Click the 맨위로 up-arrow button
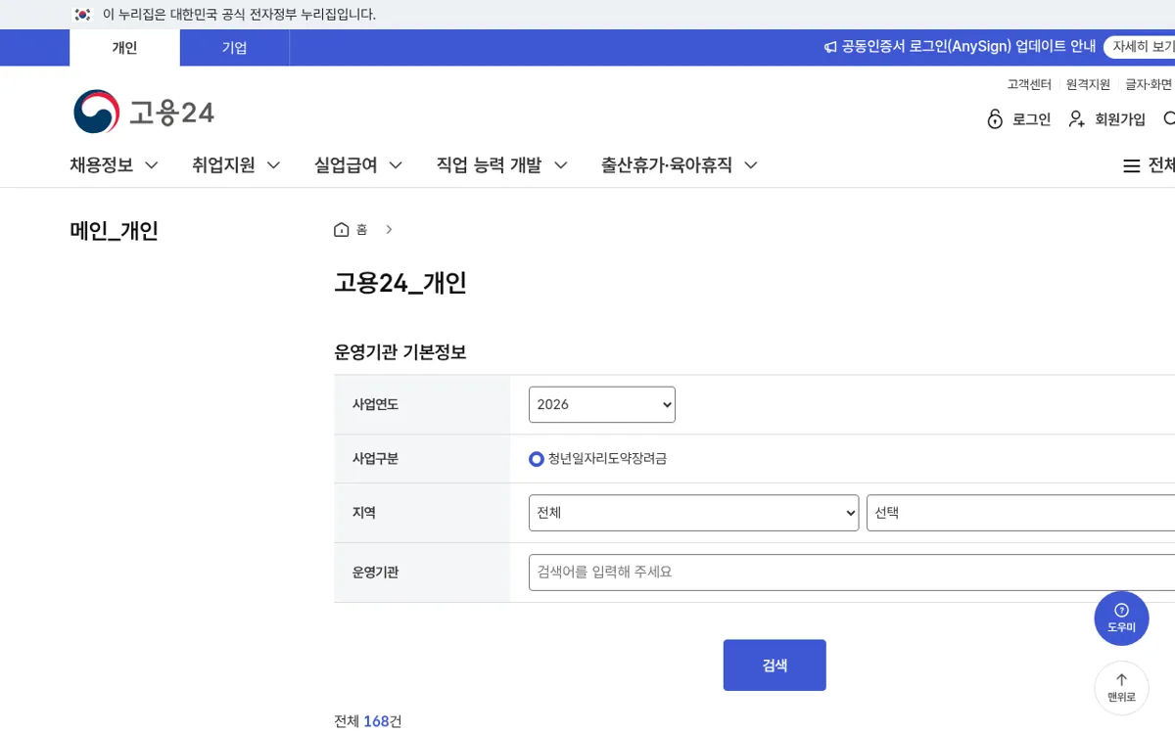The height and width of the screenshot is (734, 1175). [1121, 688]
